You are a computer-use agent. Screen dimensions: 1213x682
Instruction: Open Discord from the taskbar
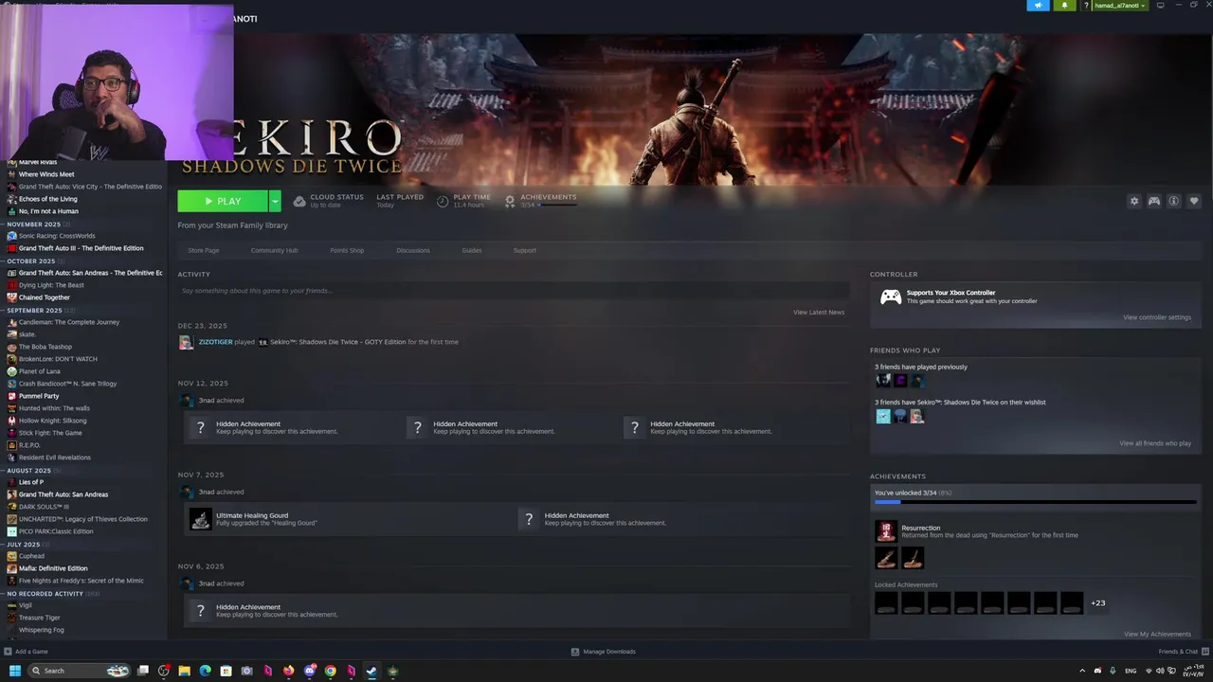[310, 671]
